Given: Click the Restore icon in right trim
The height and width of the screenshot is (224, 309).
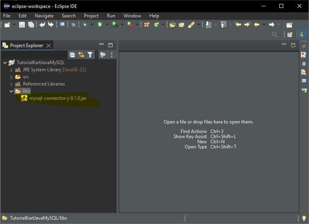Looking at the screenshot, I should (304, 46).
